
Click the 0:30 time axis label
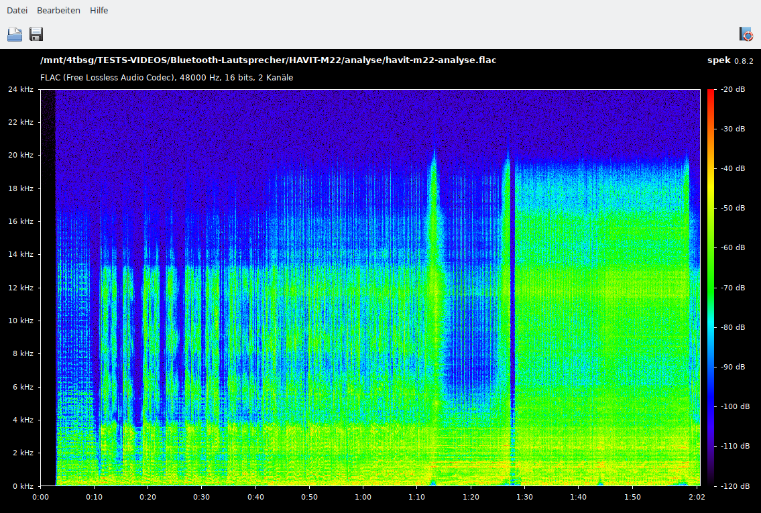coord(201,497)
